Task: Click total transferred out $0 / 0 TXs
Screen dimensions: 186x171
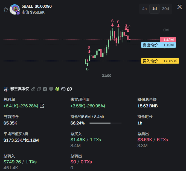Action: pyautogui.click(x=81, y=162)
